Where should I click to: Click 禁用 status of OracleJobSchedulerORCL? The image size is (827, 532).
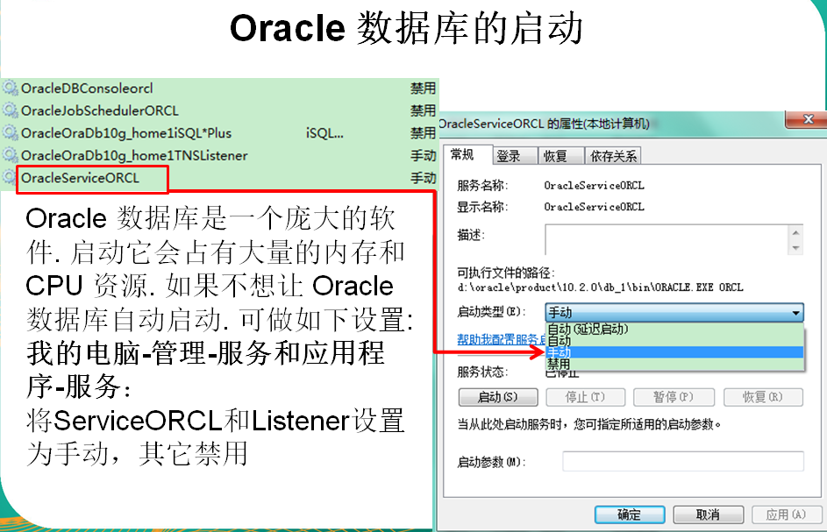tap(423, 110)
